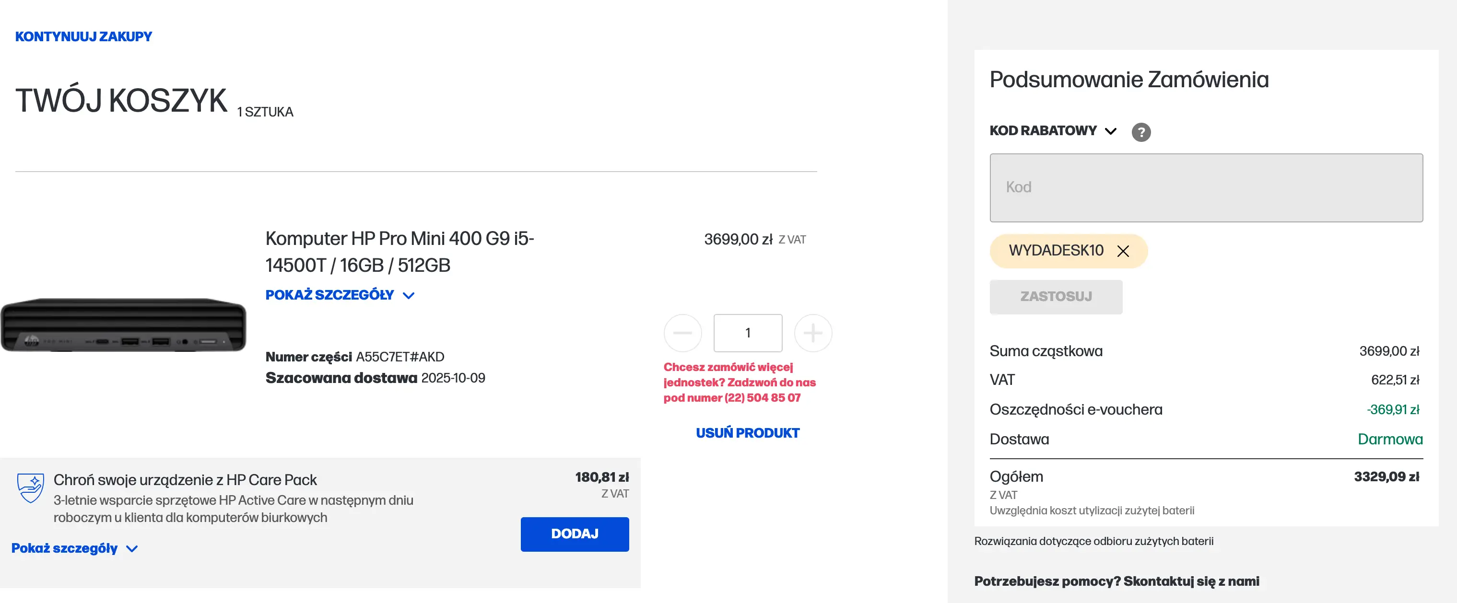Click the 'Chroń swoje urządzenie z HP Care Pack' heading
The width and height of the screenshot is (1457, 603).
pos(185,480)
